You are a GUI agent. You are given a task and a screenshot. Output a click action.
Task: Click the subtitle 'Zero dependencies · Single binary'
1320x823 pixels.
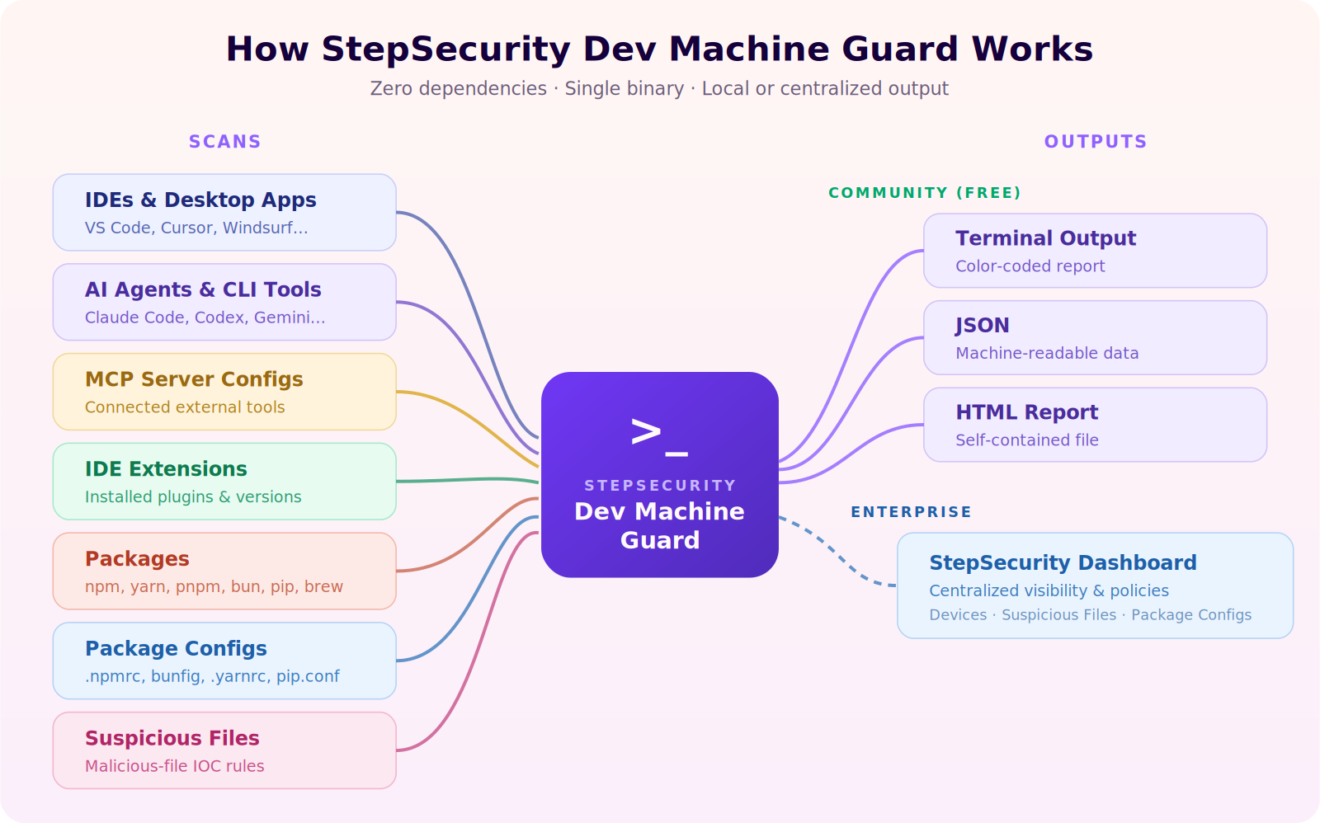[526, 88]
